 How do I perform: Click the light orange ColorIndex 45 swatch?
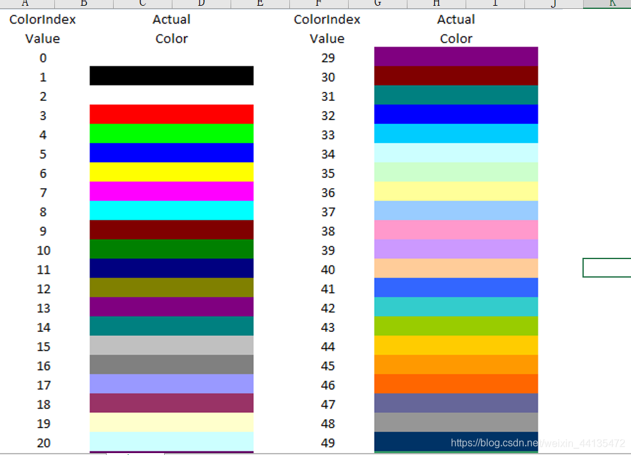[x=456, y=364]
